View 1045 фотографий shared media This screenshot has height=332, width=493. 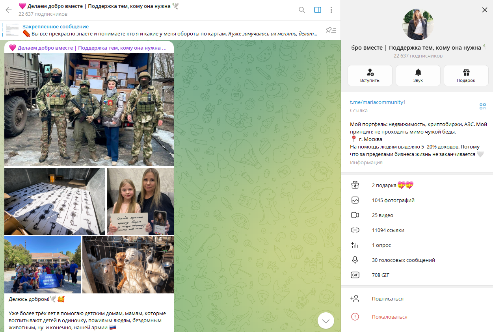coord(417,200)
